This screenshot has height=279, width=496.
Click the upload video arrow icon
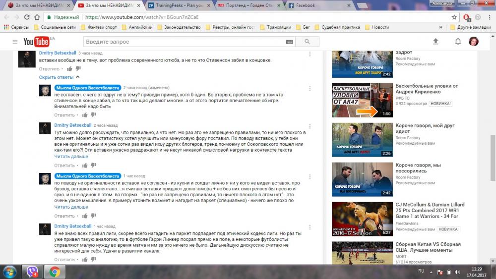click(435, 42)
